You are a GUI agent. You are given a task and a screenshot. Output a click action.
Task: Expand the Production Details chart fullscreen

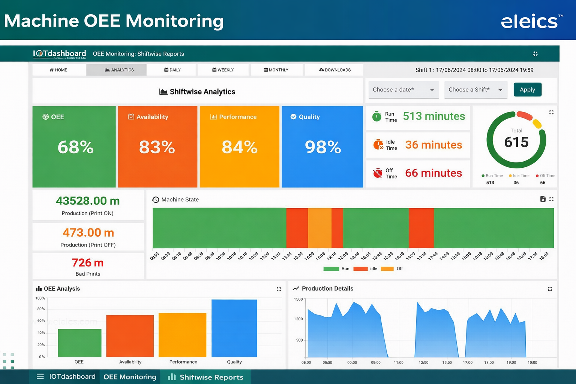click(550, 289)
